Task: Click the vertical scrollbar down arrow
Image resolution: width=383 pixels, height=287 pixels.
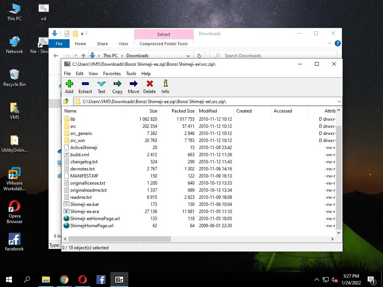Action: coord(338,232)
